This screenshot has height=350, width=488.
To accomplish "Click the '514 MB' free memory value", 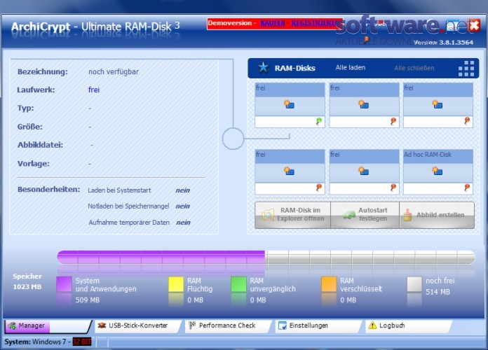I will pyautogui.click(x=438, y=292).
